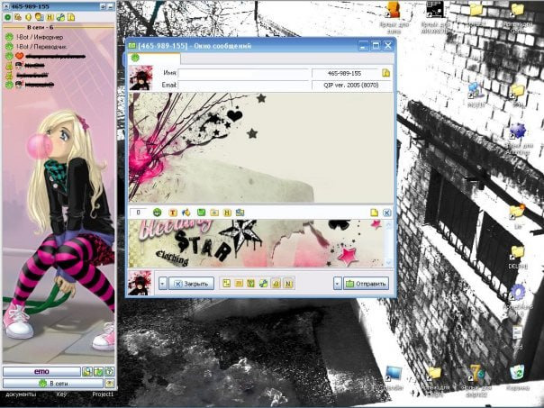This screenshot has height=408, width=544.
Task: Click the yellow note icon above the input area
Action: [374, 213]
